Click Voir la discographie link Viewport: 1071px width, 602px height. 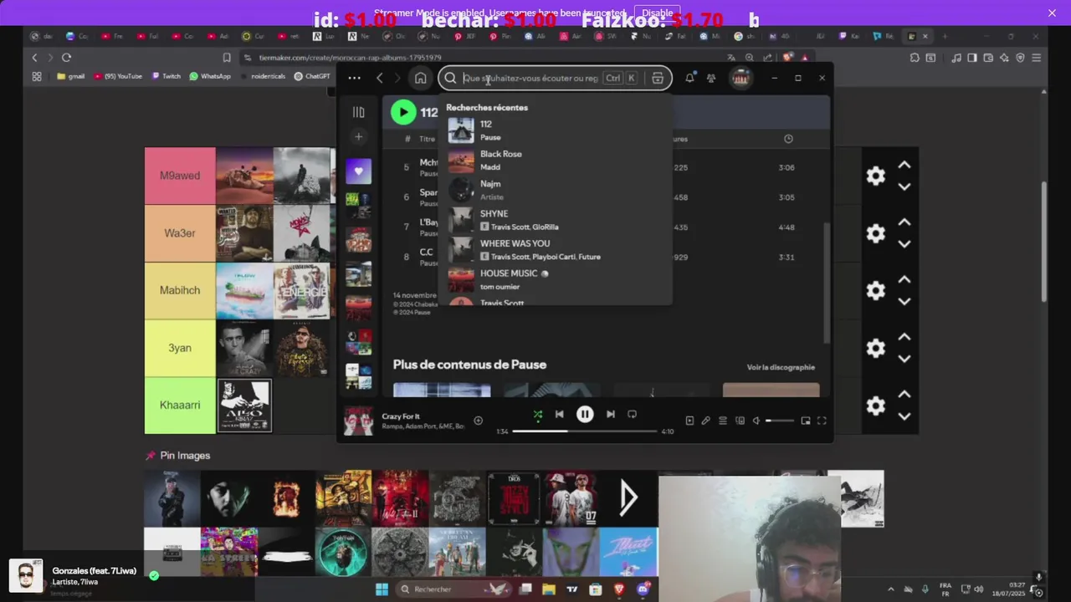781,367
